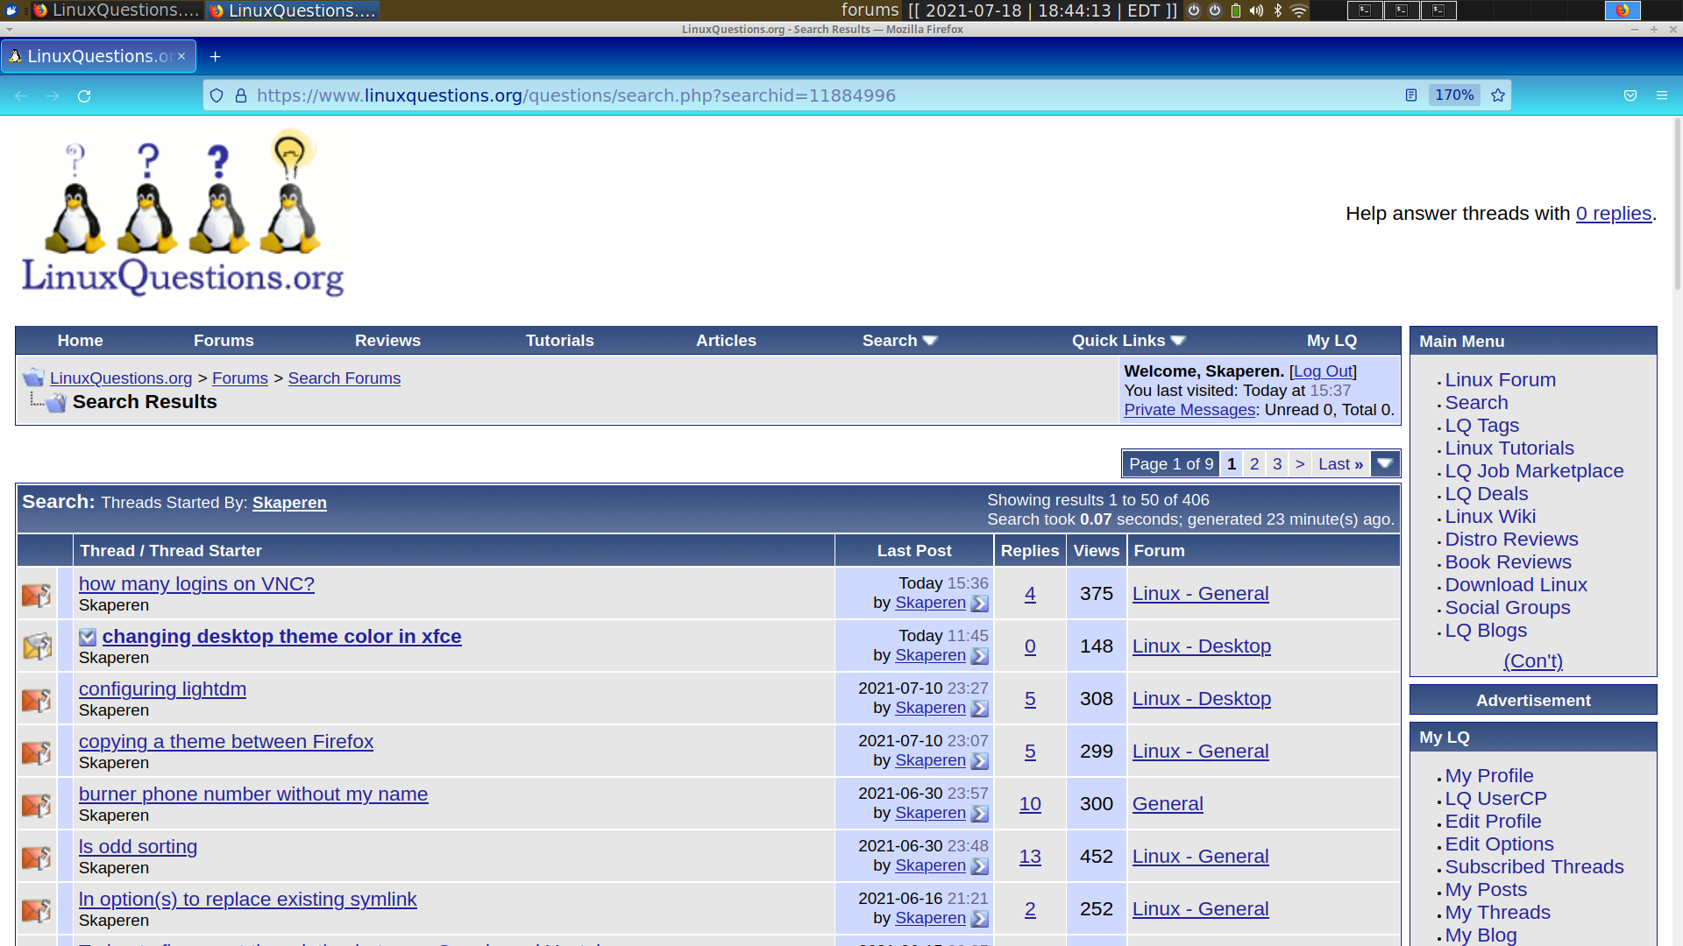This screenshot has width=1683, height=946.
Task: Click the Firefox icon in the top panel
Action: click(x=1623, y=11)
